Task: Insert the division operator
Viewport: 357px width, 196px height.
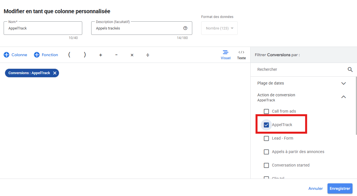Action: tap(148, 55)
